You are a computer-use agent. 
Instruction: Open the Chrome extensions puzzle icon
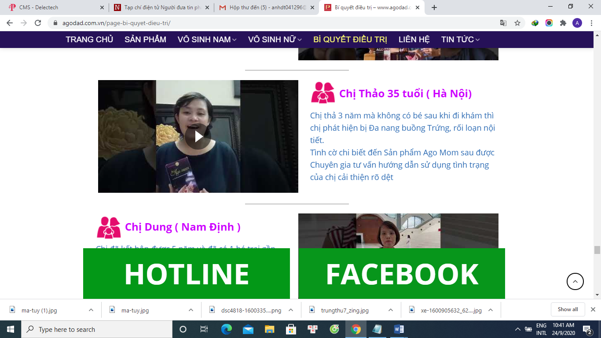click(563, 23)
